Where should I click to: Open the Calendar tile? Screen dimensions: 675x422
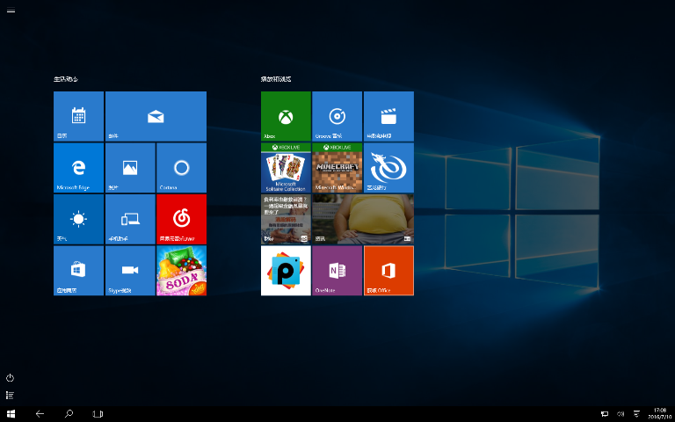click(78, 116)
